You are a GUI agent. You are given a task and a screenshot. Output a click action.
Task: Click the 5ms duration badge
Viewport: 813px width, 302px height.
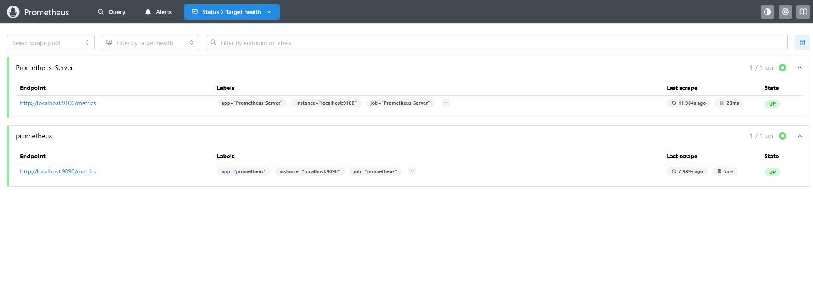click(x=725, y=171)
